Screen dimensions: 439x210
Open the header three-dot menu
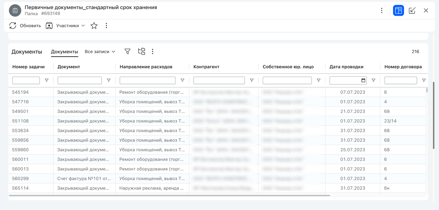[382, 10]
